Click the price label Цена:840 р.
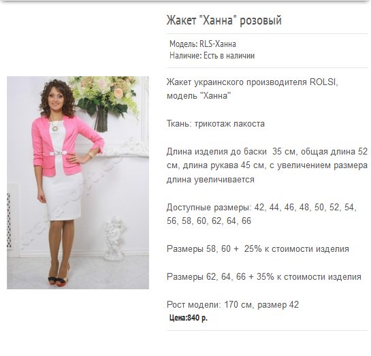Screen dimensions: 371x356 click(x=189, y=318)
